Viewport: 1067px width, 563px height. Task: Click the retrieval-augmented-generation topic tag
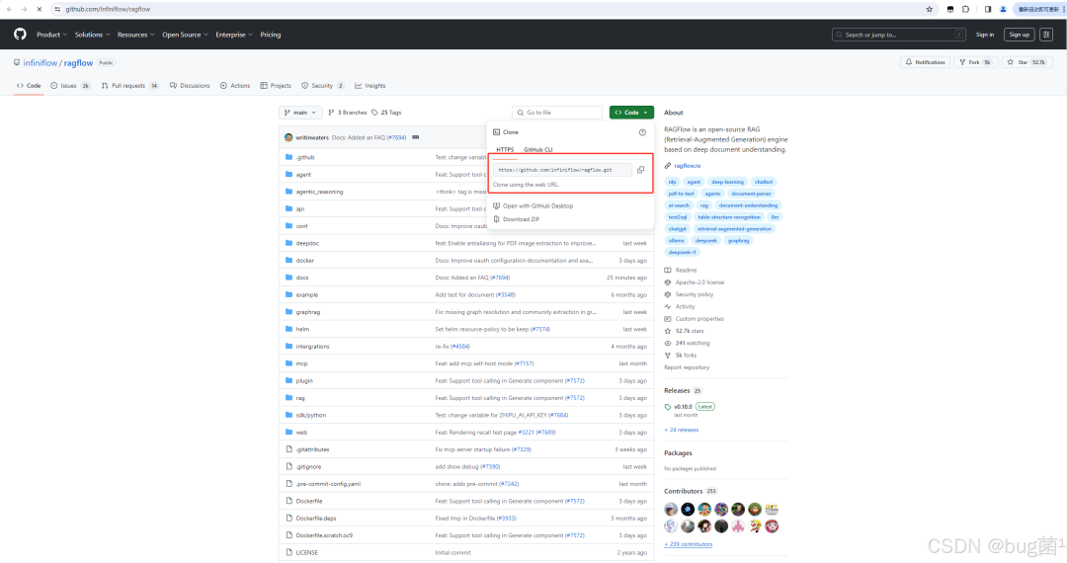click(x=734, y=228)
